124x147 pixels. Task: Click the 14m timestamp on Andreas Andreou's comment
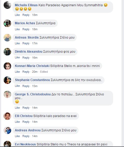tap(35, 136)
